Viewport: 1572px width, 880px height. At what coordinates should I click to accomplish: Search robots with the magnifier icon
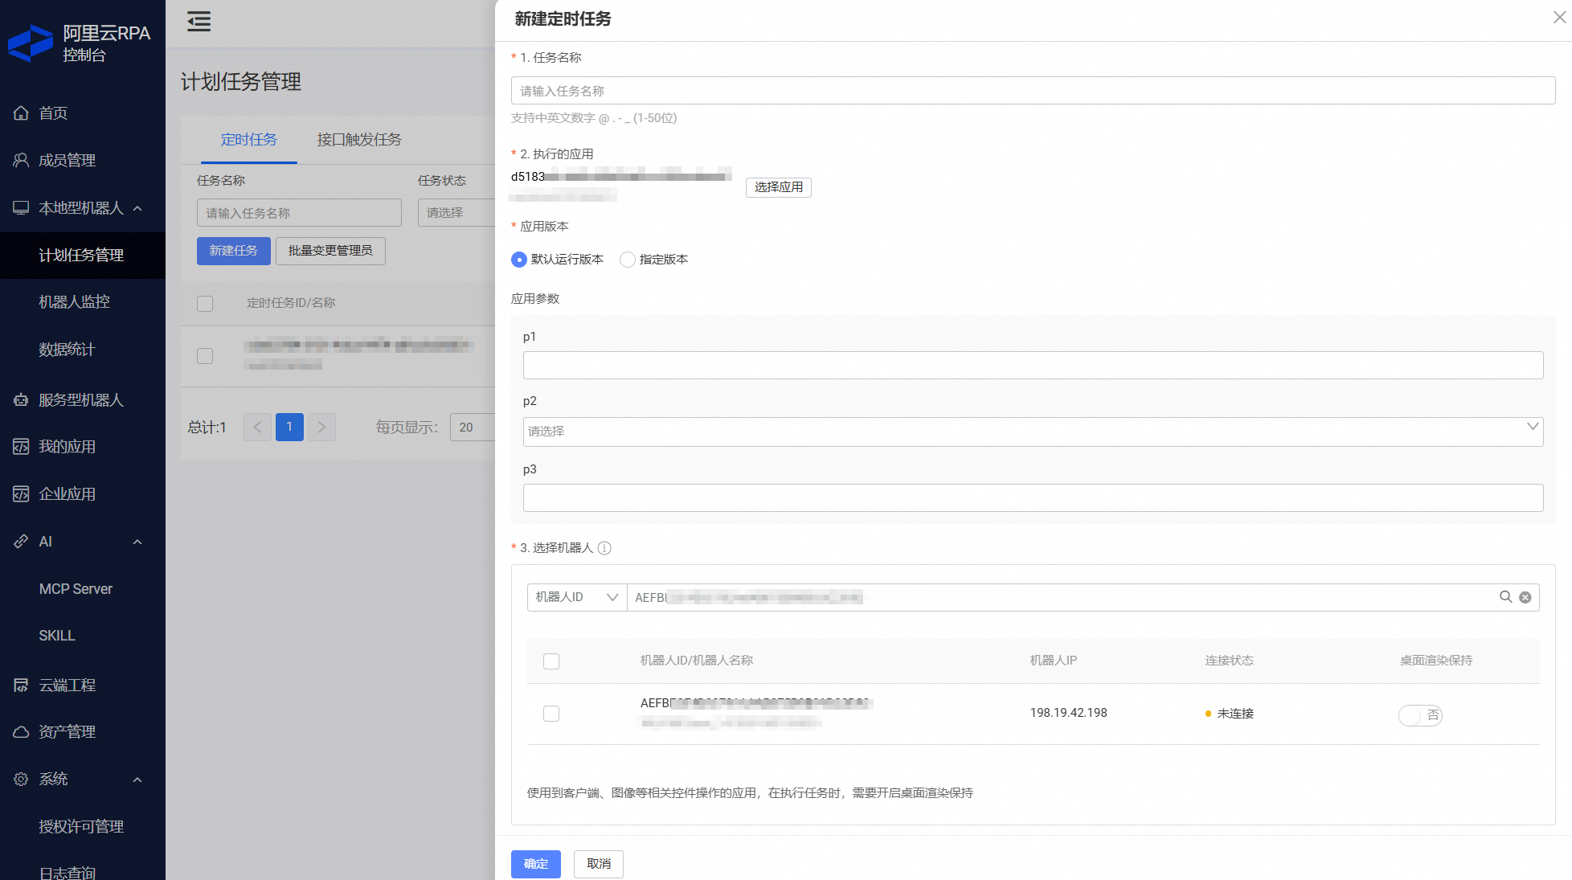[1505, 597]
